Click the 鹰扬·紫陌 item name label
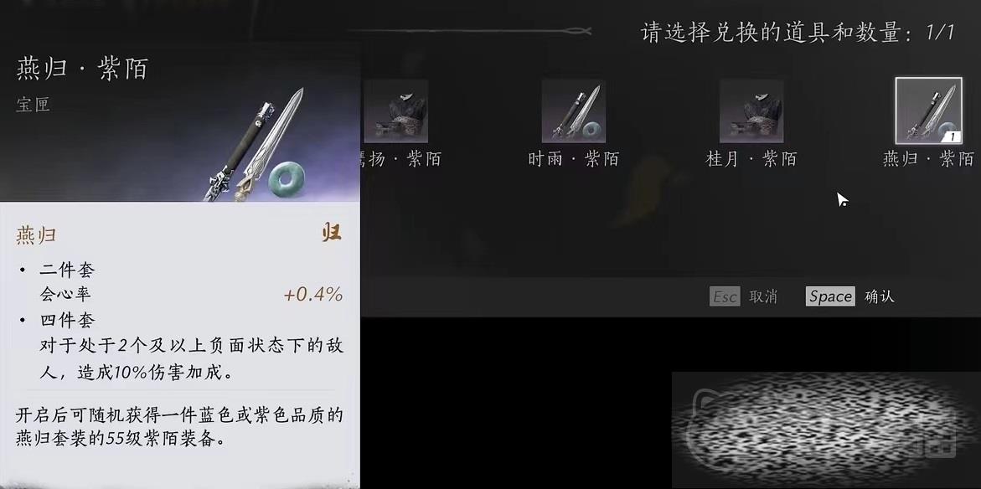The image size is (981, 489). pyautogui.click(x=400, y=159)
